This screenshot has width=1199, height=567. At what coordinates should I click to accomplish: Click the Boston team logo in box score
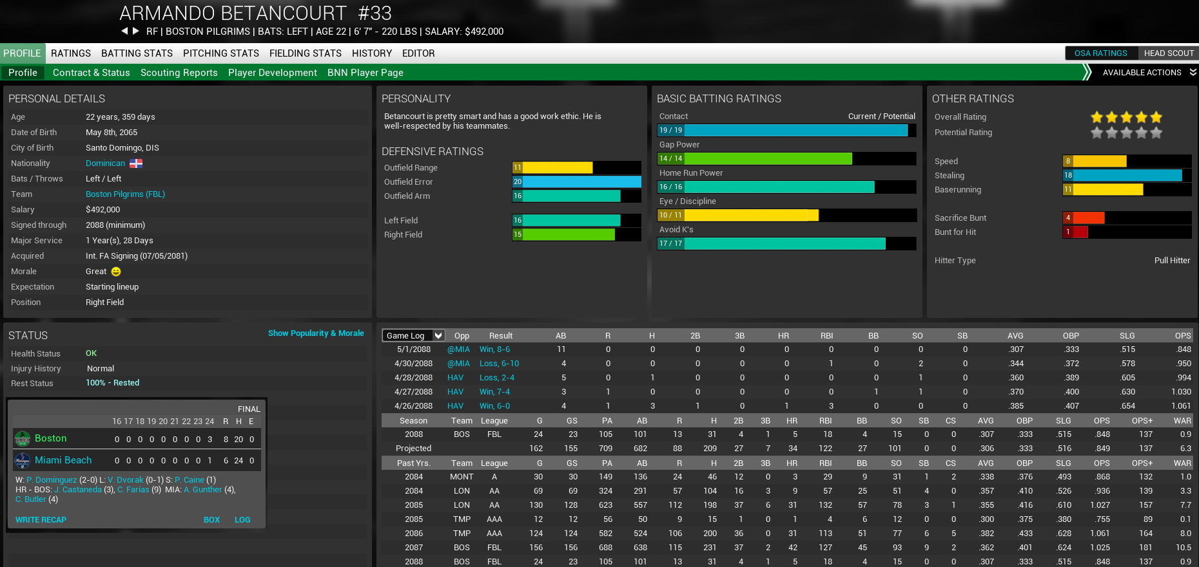tap(23, 439)
